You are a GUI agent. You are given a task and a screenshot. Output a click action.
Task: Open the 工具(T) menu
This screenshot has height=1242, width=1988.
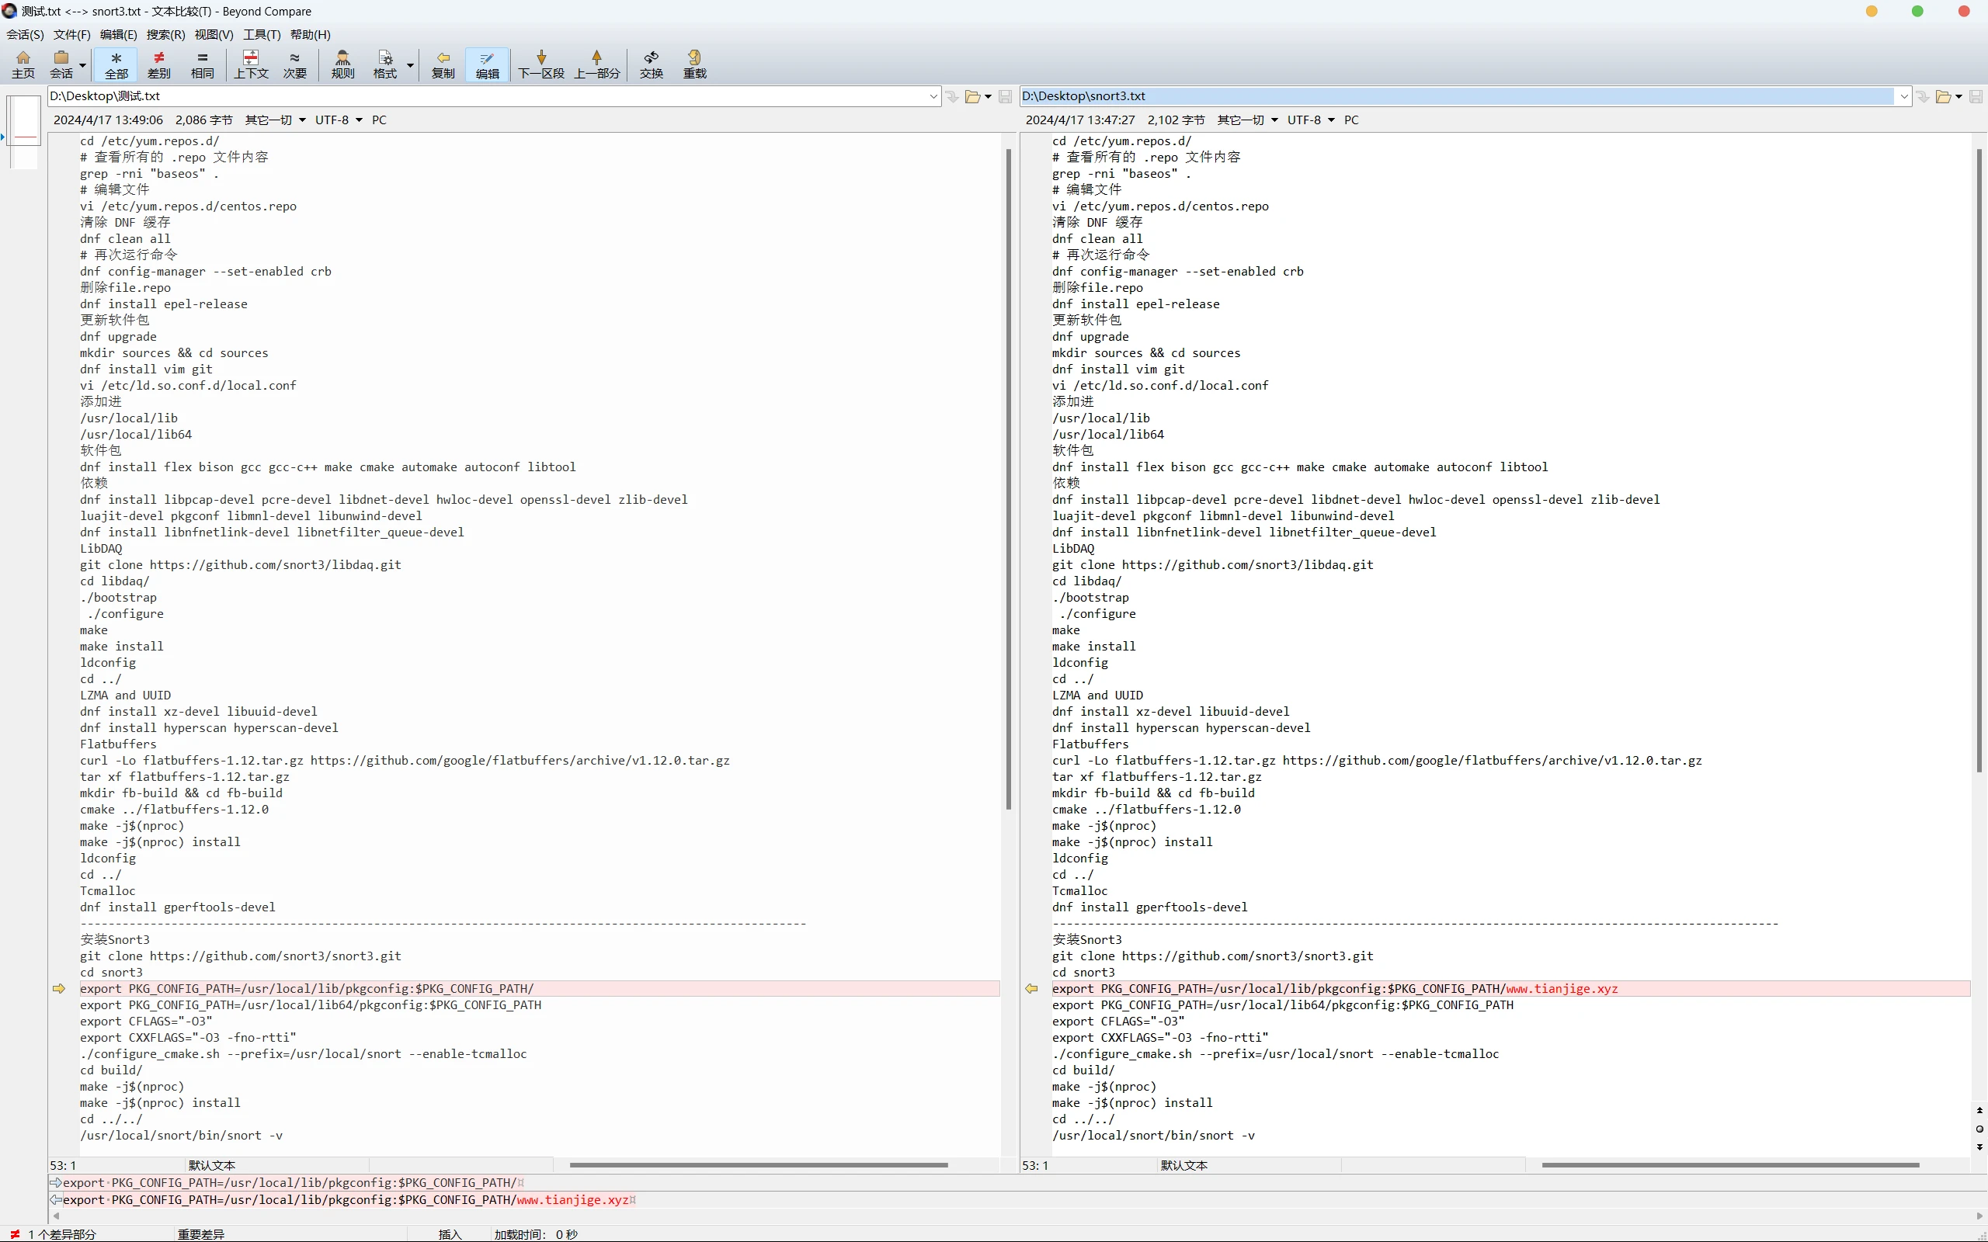(262, 34)
